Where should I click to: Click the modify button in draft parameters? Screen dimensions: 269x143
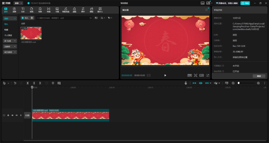(259, 76)
